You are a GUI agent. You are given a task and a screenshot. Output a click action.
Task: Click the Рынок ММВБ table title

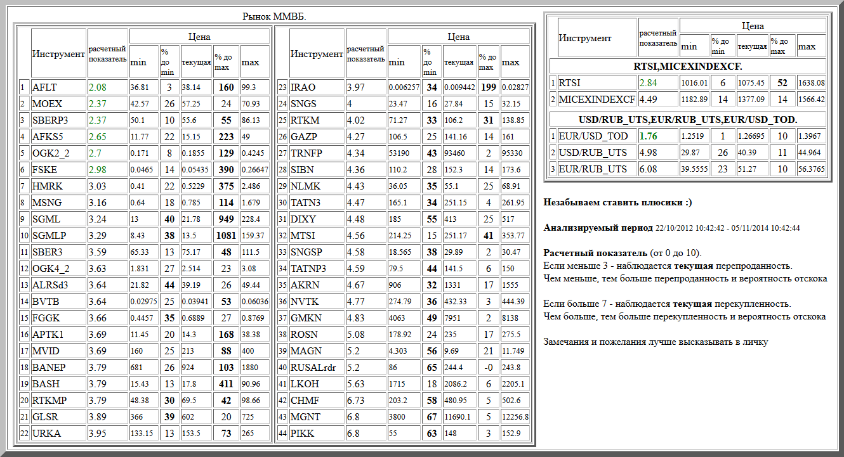click(274, 16)
